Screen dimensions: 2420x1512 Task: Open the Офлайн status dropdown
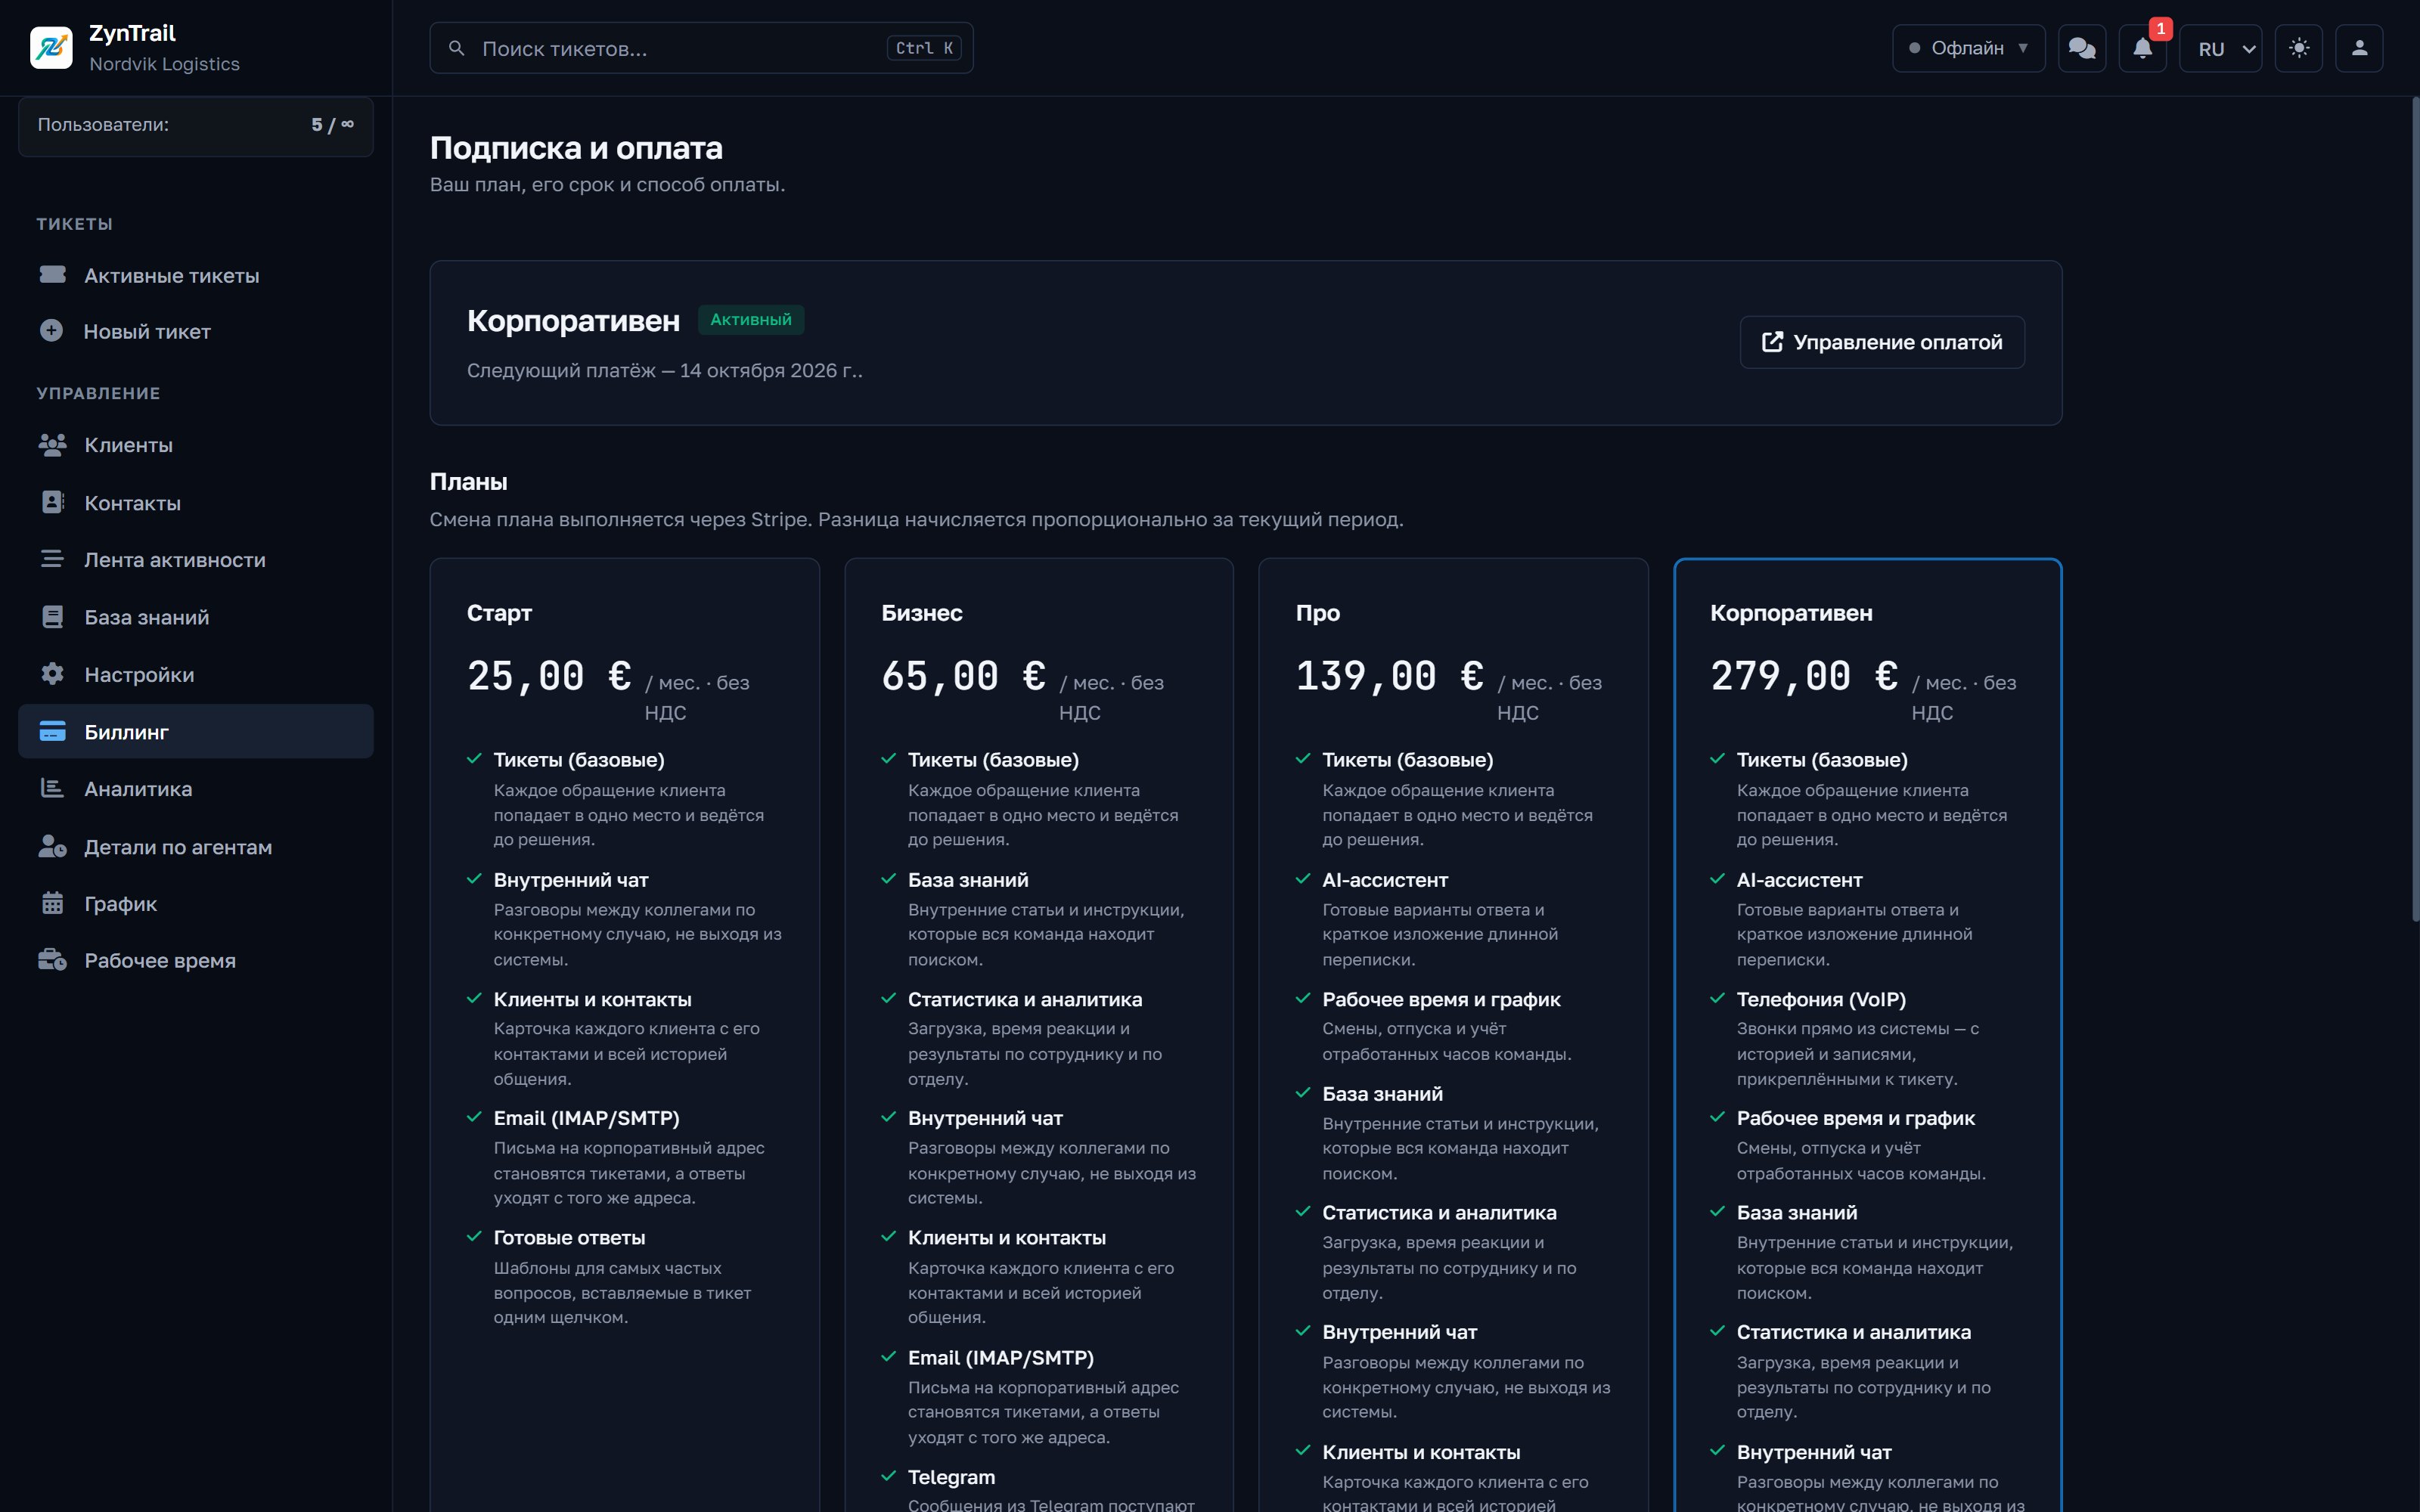1968,48
